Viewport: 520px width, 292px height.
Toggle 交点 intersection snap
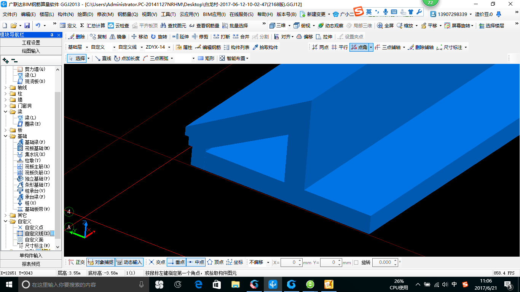click(x=157, y=262)
